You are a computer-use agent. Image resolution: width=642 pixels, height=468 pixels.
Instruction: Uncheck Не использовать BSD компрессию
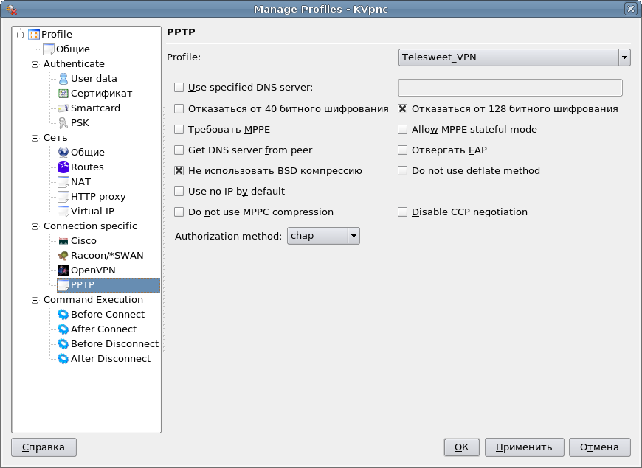179,171
